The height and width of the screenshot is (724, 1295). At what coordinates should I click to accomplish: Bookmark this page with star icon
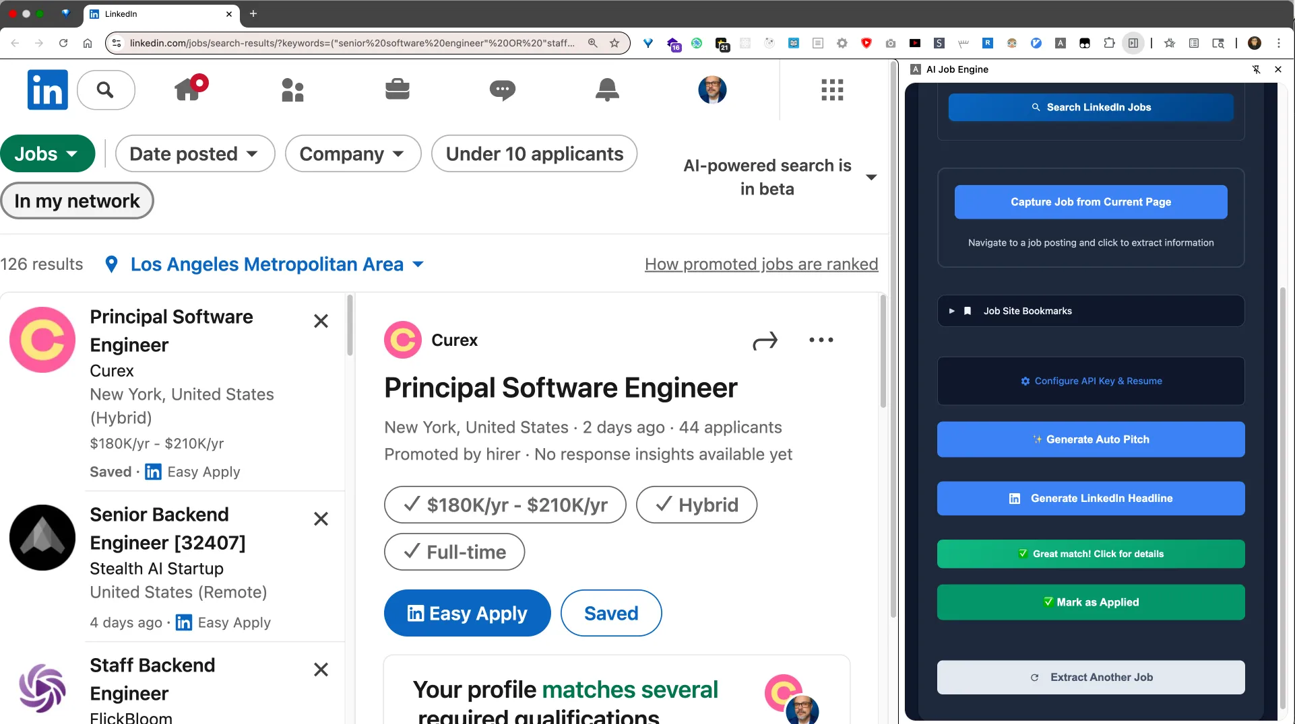coord(614,43)
